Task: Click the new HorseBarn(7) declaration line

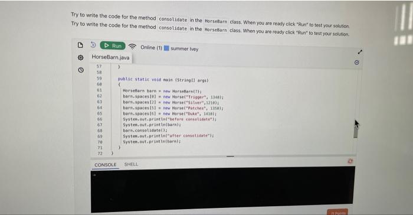Action: pyautogui.click(x=162, y=91)
